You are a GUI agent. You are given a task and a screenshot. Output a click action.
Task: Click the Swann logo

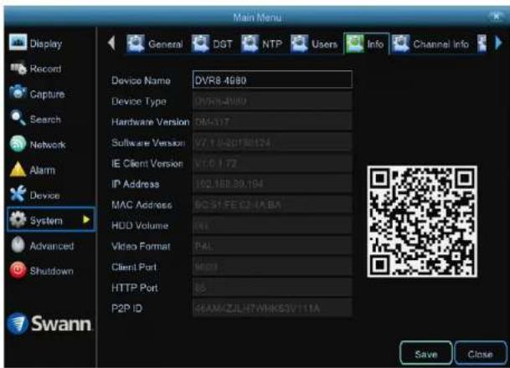click(x=49, y=324)
